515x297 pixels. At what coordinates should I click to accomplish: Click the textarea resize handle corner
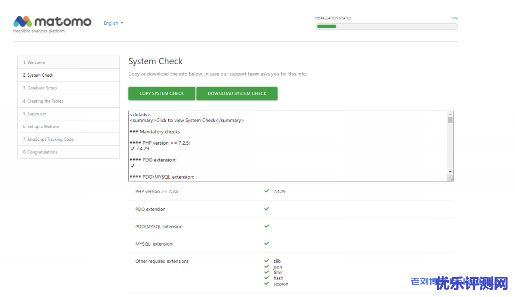point(451,178)
